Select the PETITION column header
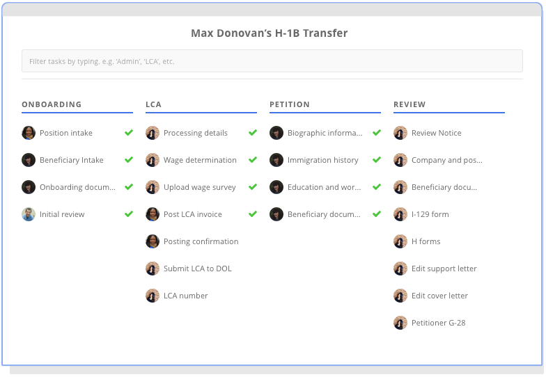546x377 pixels. click(x=290, y=104)
